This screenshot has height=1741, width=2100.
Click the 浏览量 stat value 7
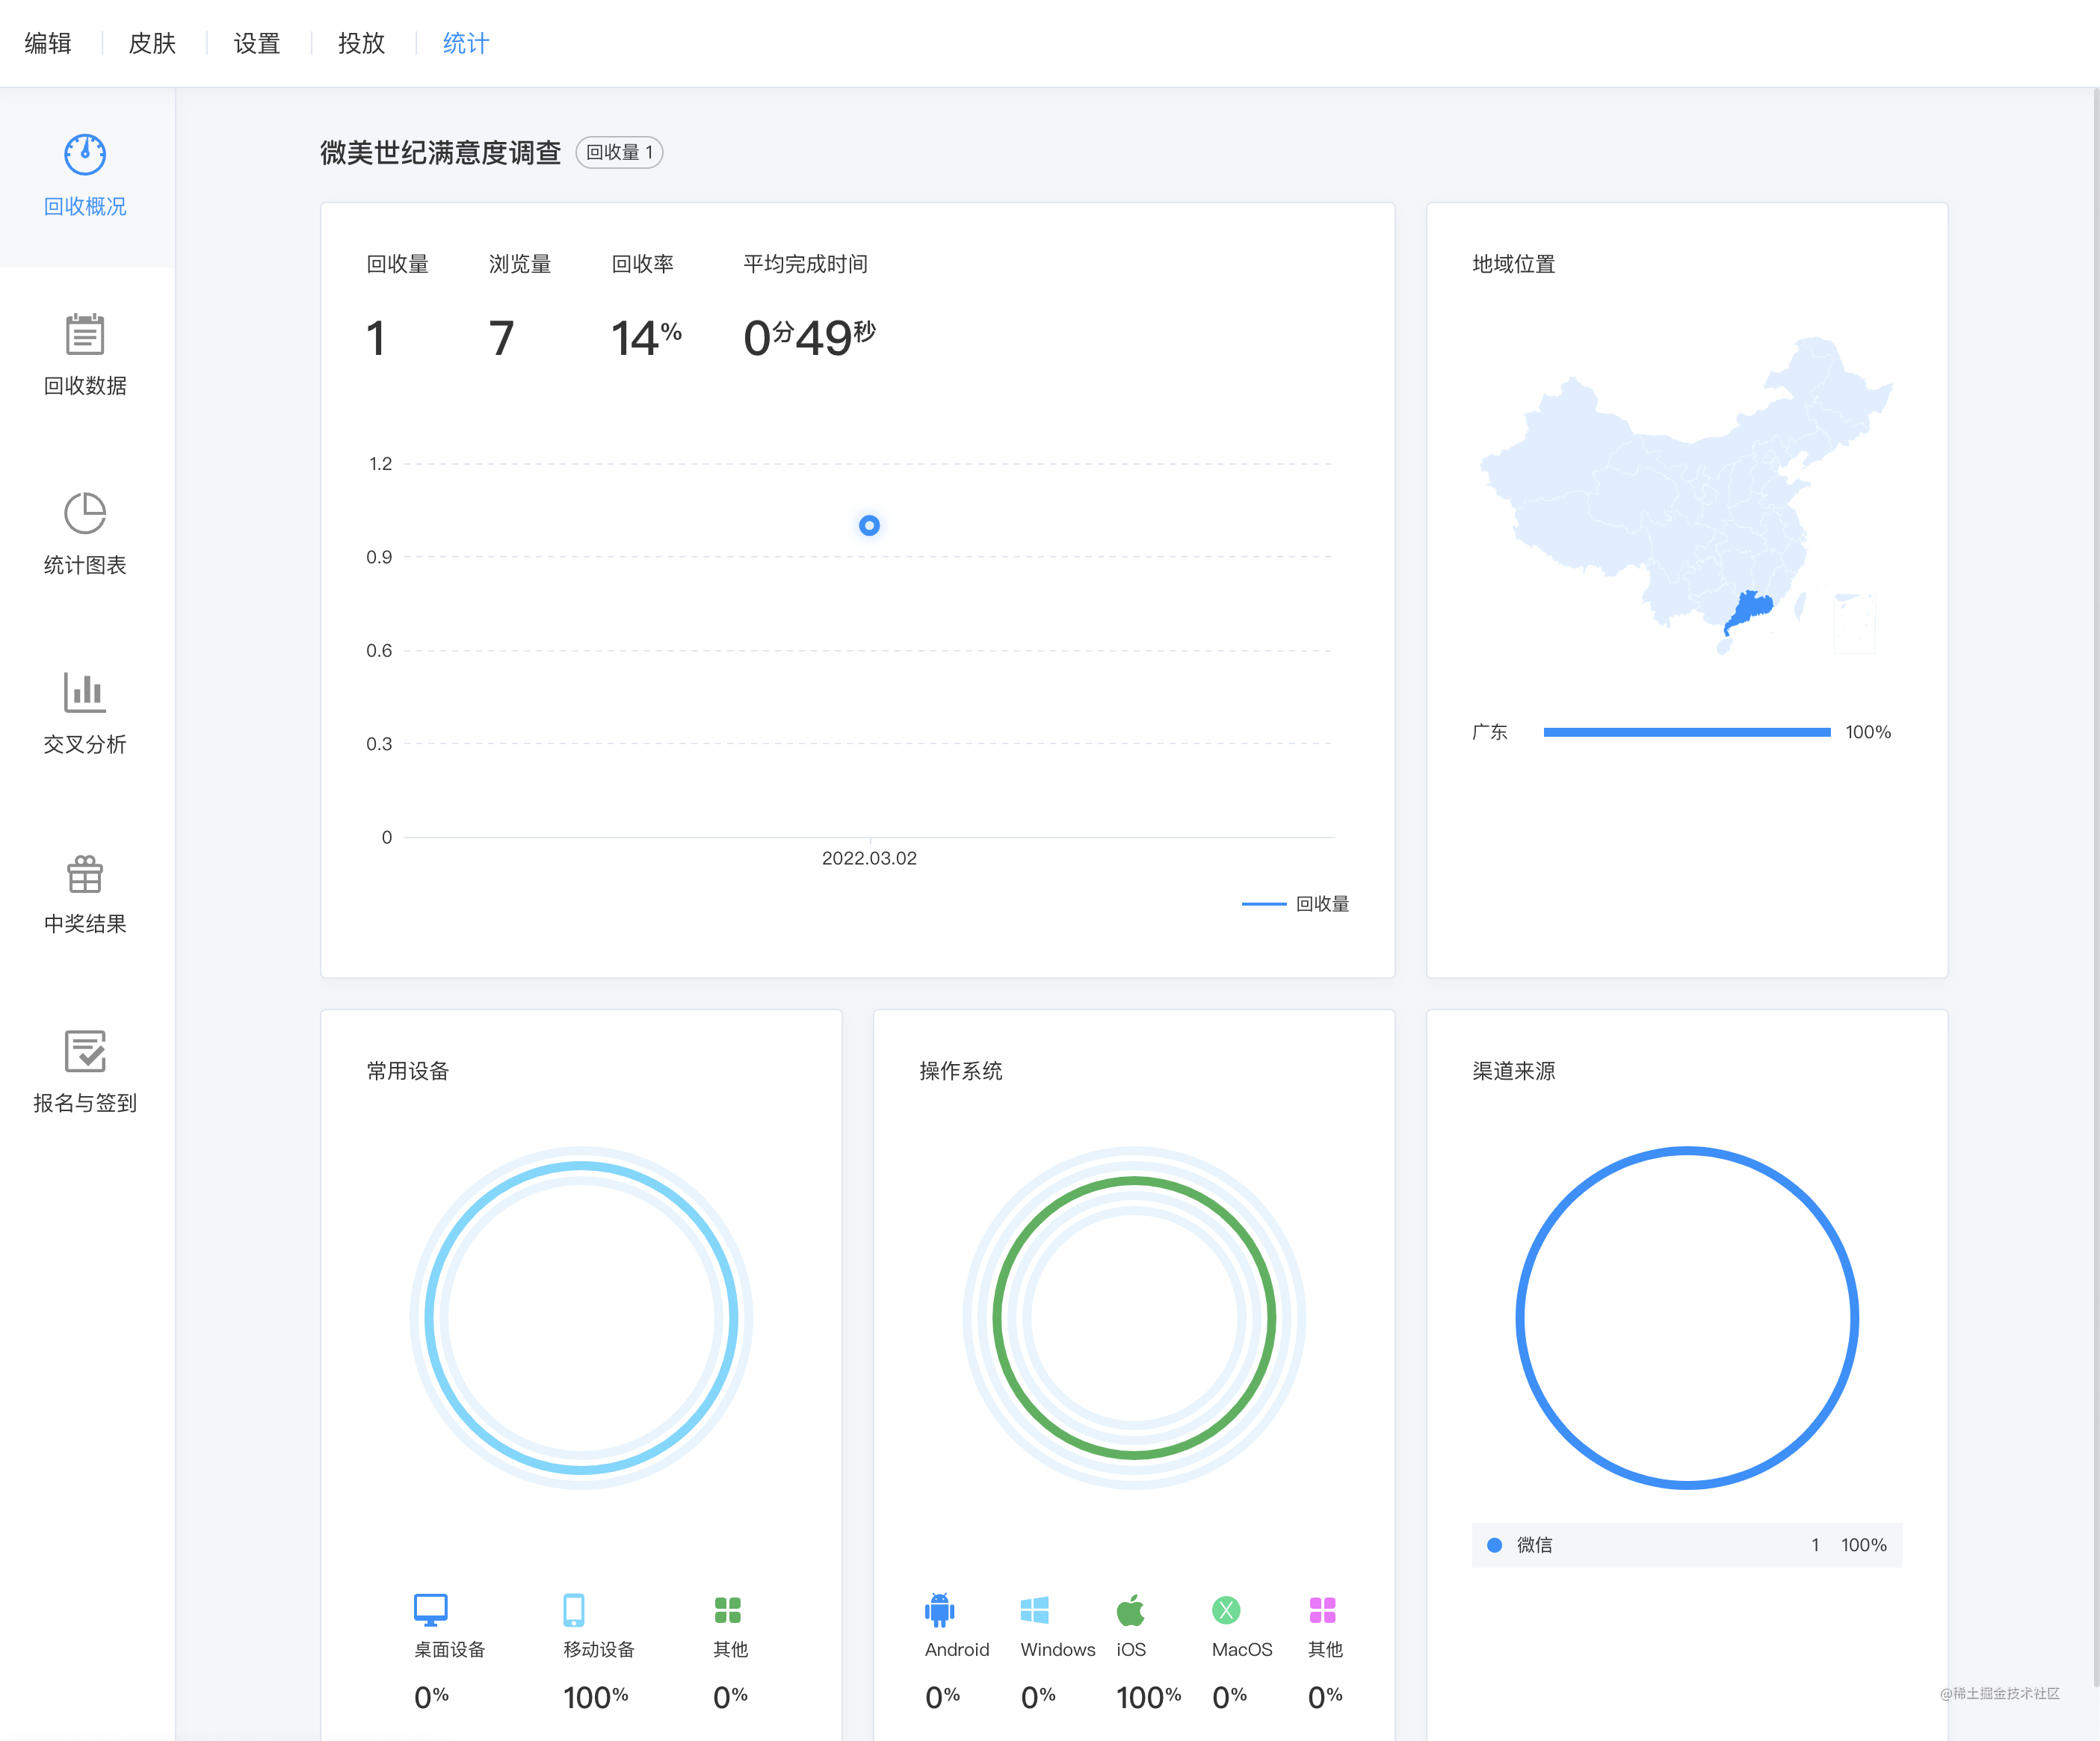[x=501, y=338]
